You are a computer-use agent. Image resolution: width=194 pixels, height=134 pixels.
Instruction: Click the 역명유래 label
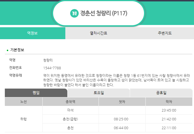coord(15,75)
